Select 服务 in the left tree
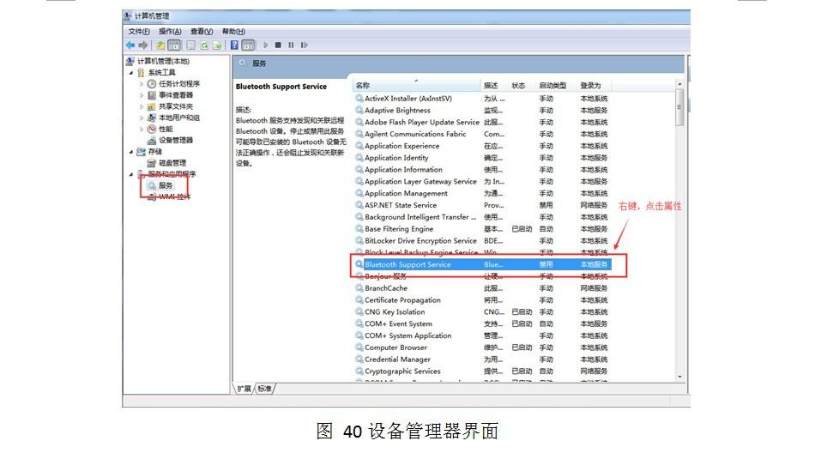 165,185
